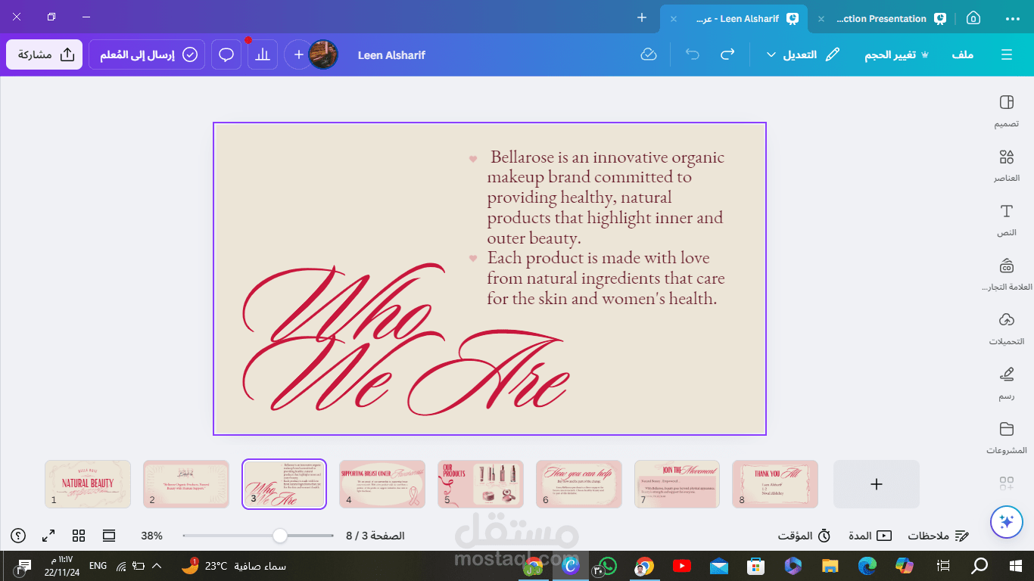Viewport: 1034px width, 581px height.
Task: Open the Projects (المشروعات) folder panel
Action: coord(1006,438)
